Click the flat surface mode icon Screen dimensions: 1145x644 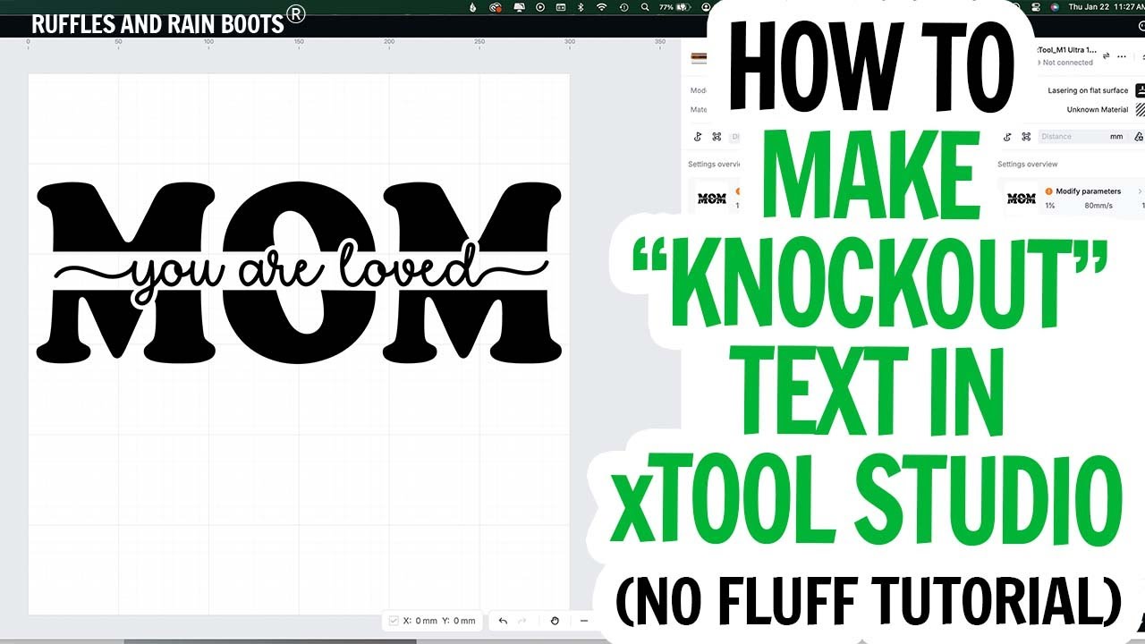tap(1140, 90)
